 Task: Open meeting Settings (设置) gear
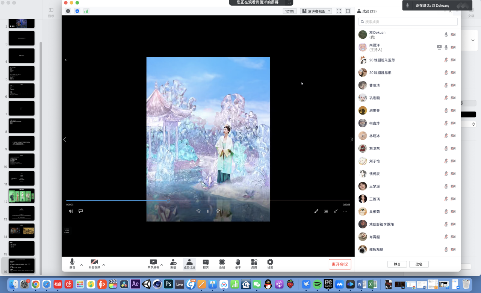tap(270, 264)
